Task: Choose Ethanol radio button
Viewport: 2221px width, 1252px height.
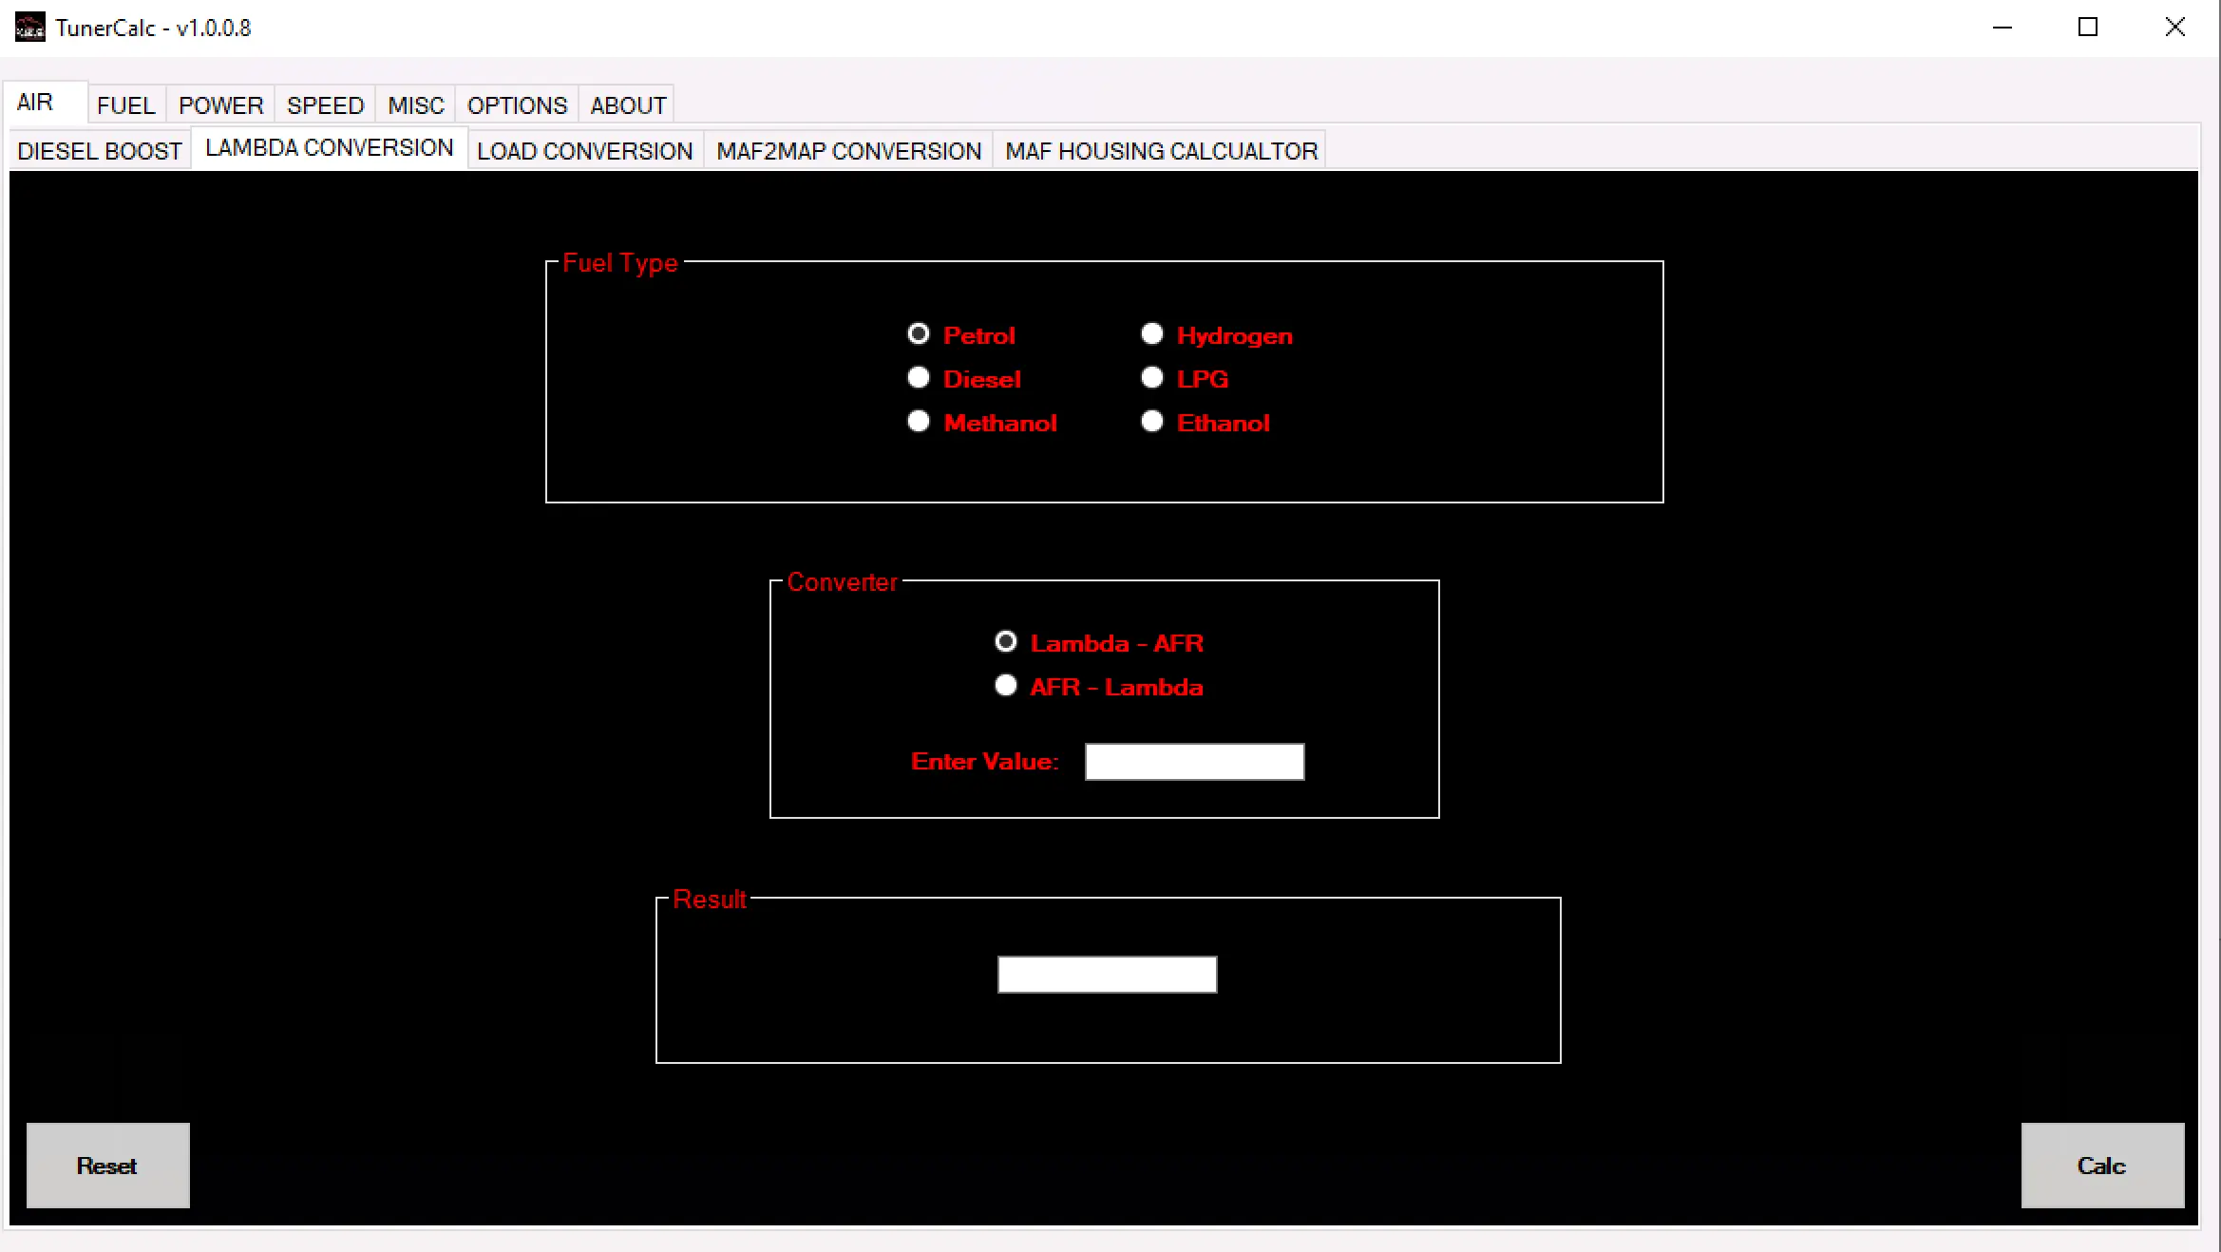Action: click(x=1152, y=422)
